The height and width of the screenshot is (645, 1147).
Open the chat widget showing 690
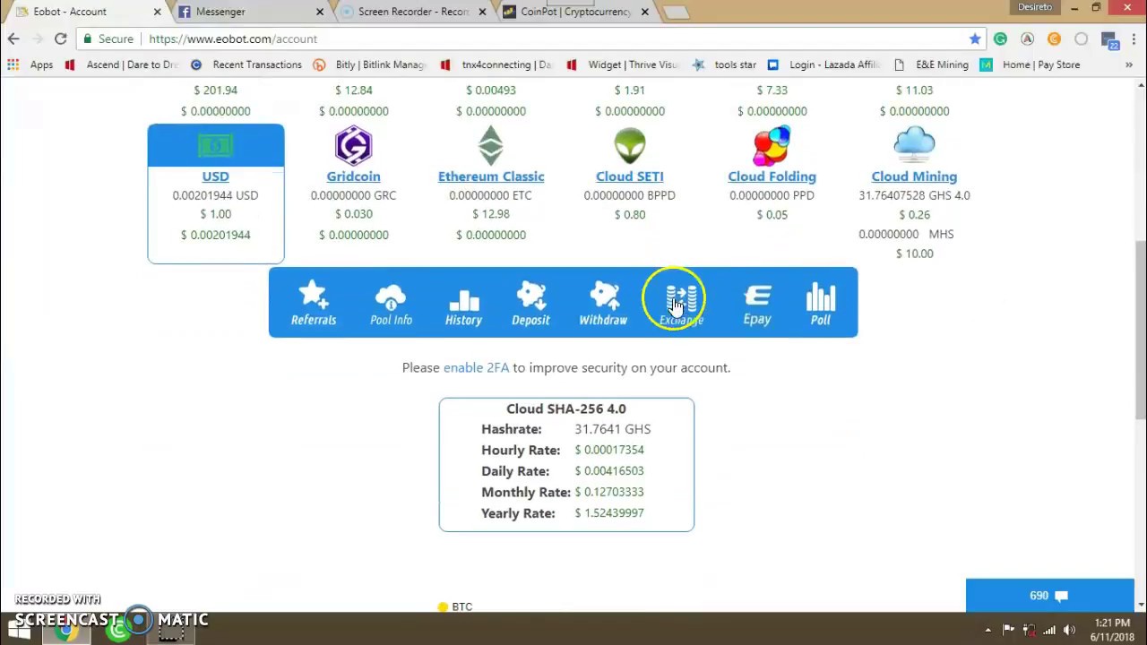coord(1049,596)
